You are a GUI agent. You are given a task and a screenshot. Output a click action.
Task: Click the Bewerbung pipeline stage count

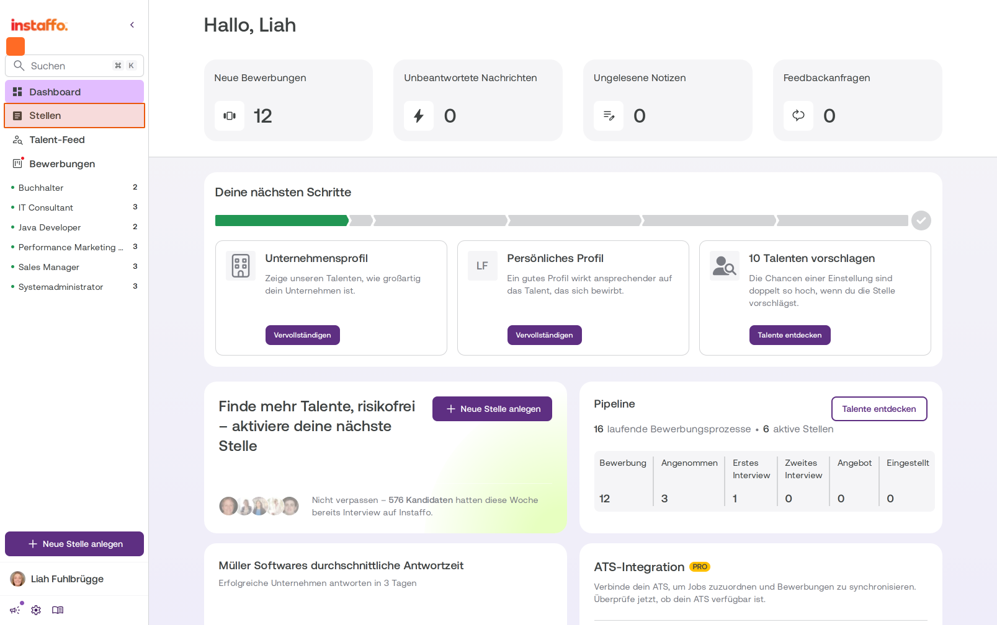click(x=605, y=499)
